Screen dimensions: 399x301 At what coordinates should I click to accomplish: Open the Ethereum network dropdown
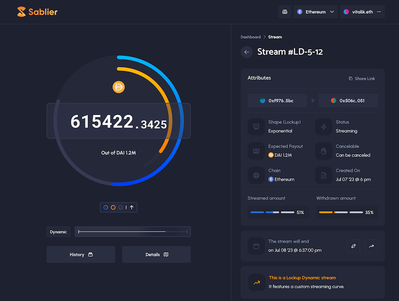coord(315,12)
